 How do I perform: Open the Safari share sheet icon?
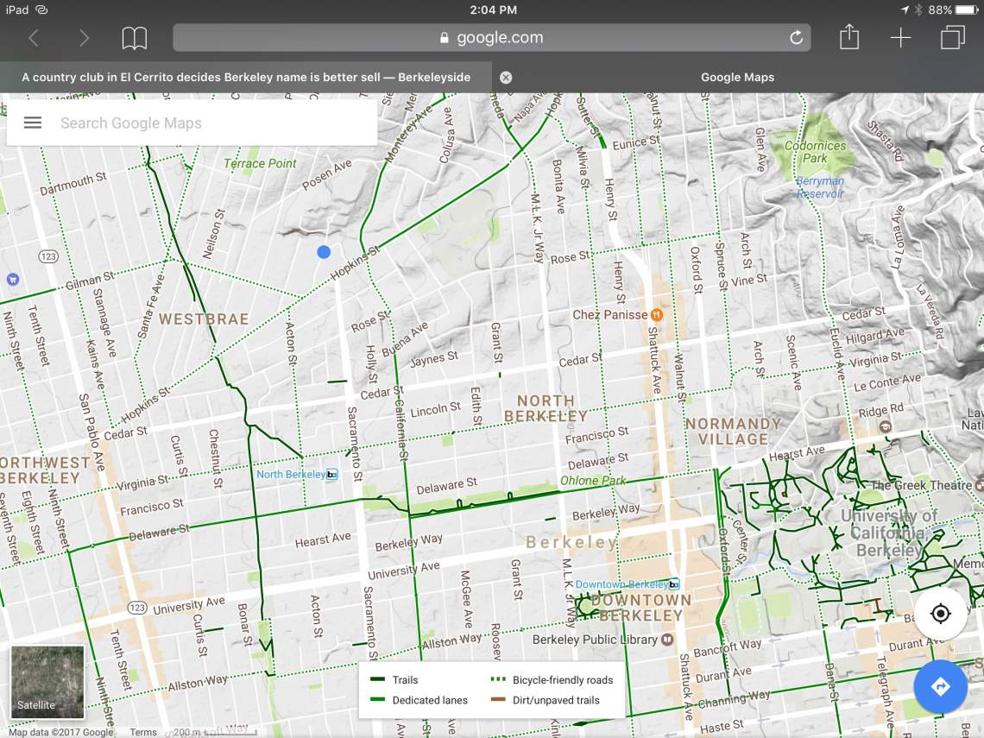tap(849, 36)
